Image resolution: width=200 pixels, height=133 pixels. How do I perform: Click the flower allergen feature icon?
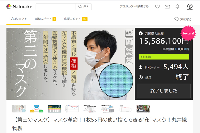[129, 34]
